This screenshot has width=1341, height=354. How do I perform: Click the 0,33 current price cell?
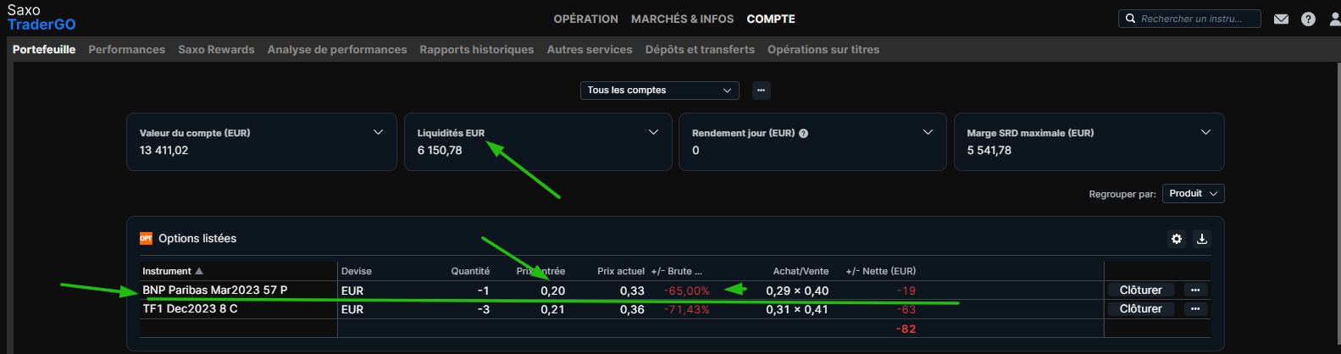[632, 290]
